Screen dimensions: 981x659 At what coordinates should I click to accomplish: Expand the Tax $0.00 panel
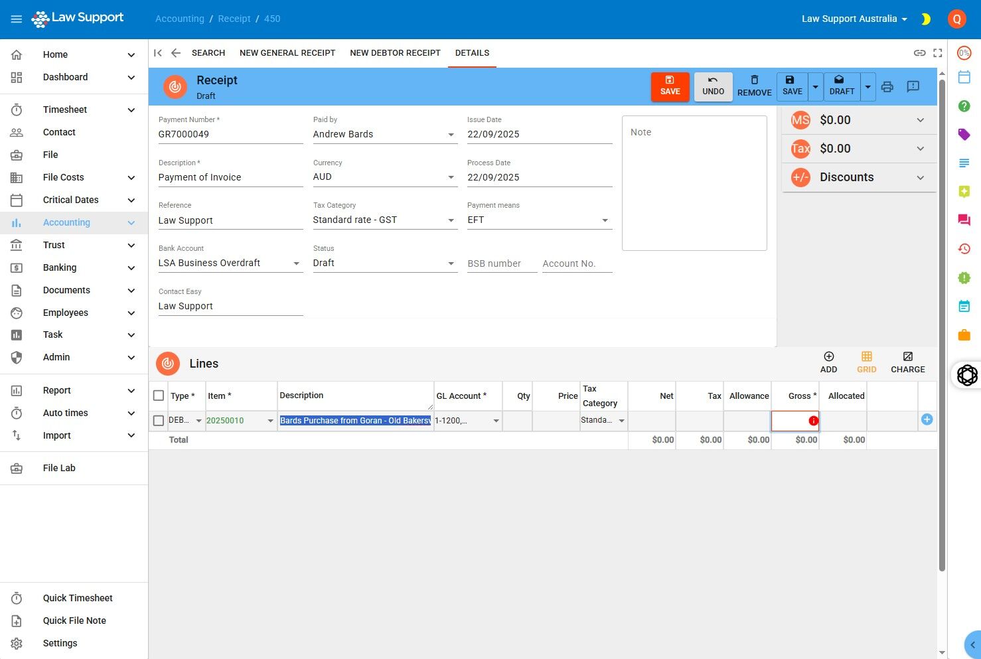click(859, 149)
